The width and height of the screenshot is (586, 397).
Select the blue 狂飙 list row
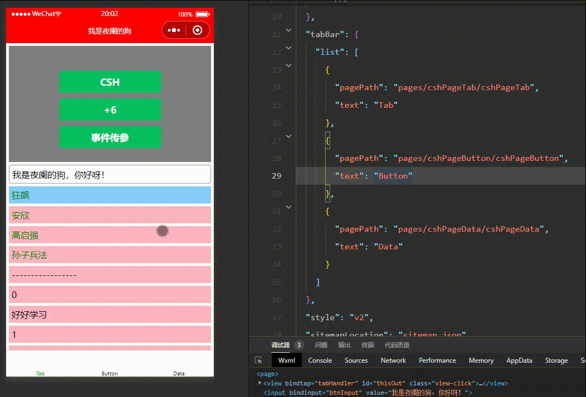[x=110, y=195]
